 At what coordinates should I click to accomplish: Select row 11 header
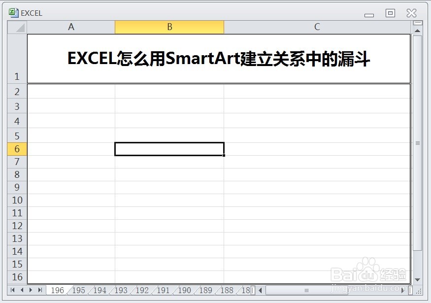click(x=17, y=213)
